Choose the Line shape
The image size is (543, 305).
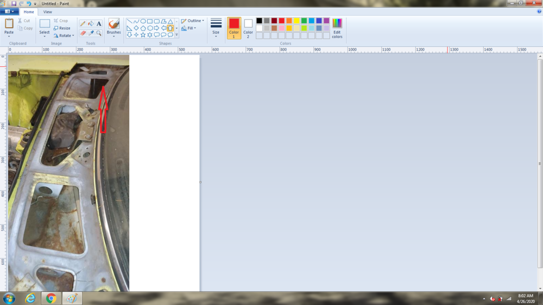click(x=129, y=21)
